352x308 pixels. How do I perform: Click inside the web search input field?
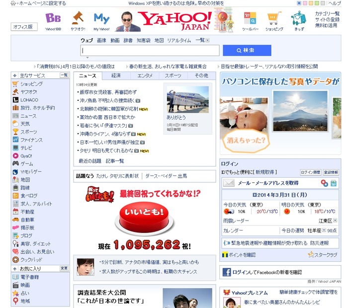[x=150, y=51]
